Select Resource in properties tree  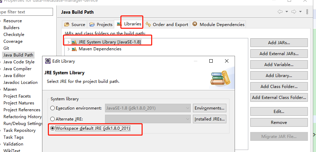pos(13,21)
